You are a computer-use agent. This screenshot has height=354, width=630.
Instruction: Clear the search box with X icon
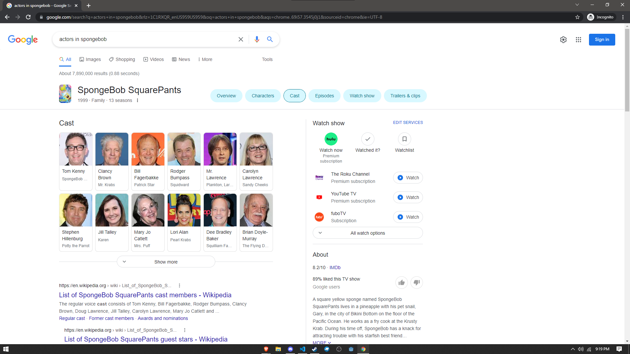click(241, 39)
